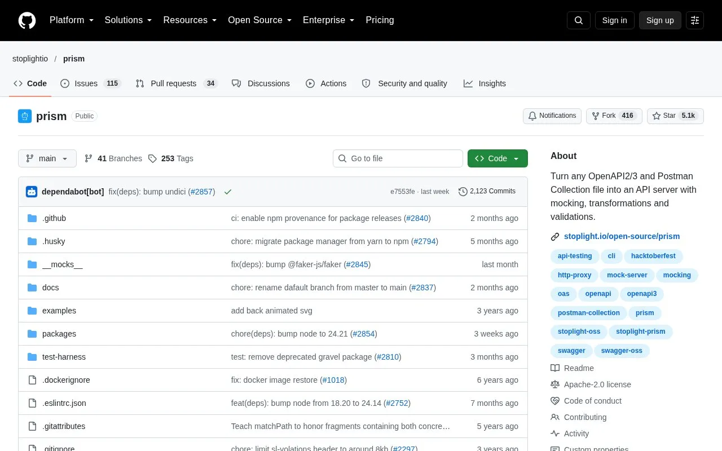Viewport: 722px width, 451px height.
Task: Open stoplight.io/open-source/prism website link
Action: click(x=622, y=236)
